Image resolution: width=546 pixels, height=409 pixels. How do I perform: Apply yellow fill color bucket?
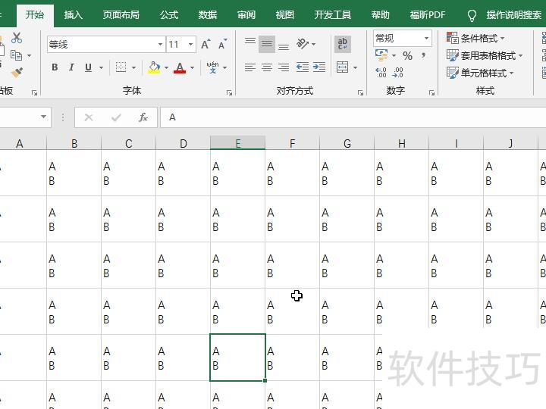(154, 67)
